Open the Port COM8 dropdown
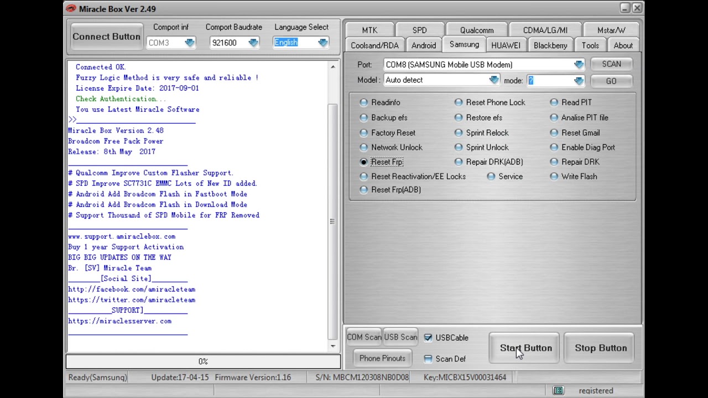Screen dimensions: 708x398 point(579,65)
